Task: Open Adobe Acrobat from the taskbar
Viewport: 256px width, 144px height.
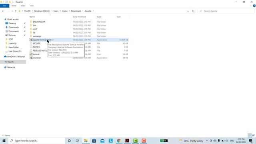Action: coord(127,140)
